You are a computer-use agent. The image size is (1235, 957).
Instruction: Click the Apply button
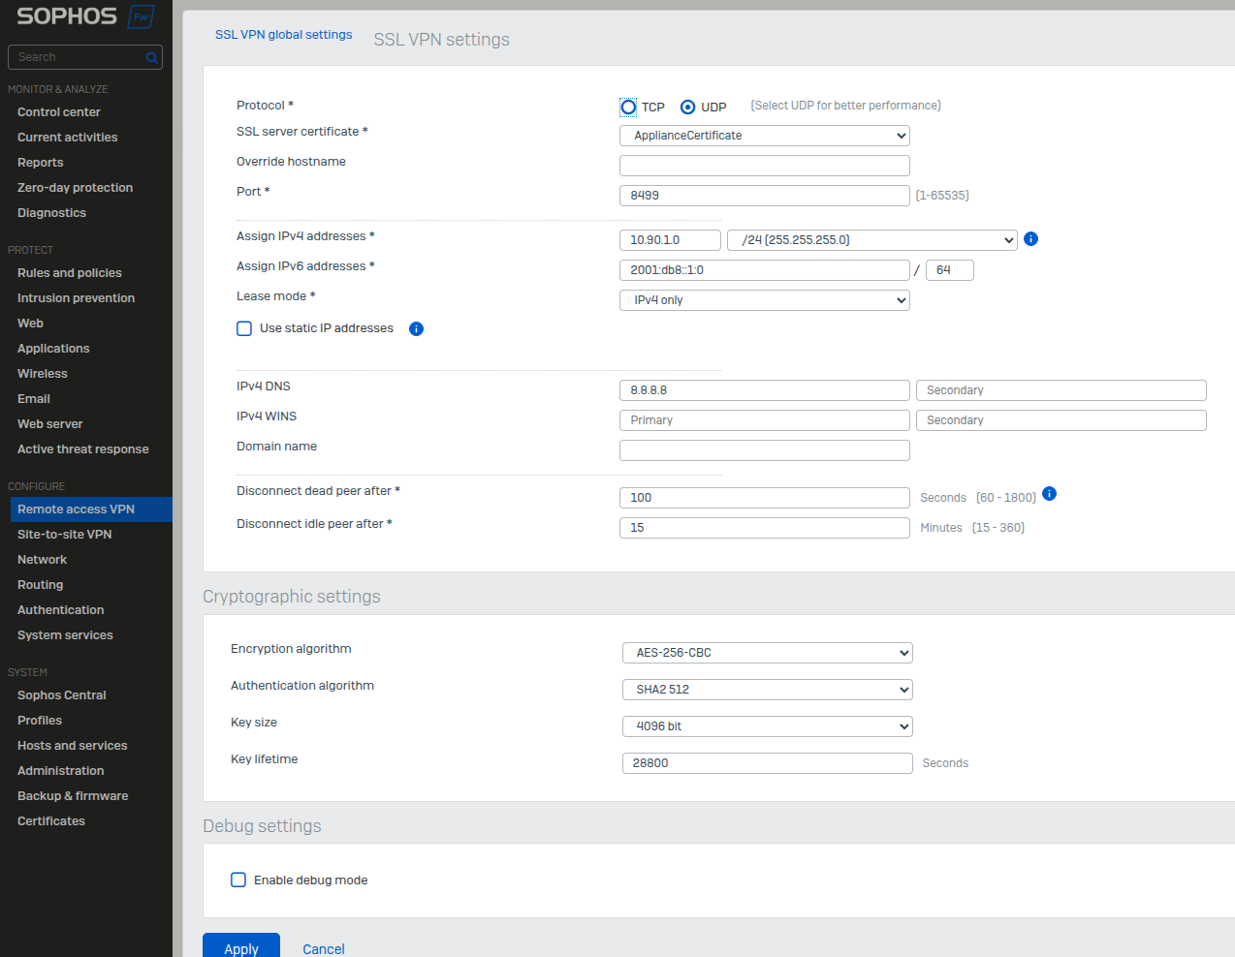tap(241, 948)
